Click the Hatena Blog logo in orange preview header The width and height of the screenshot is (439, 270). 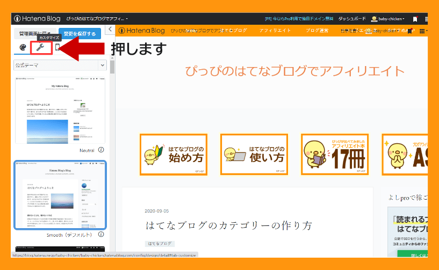142,31
